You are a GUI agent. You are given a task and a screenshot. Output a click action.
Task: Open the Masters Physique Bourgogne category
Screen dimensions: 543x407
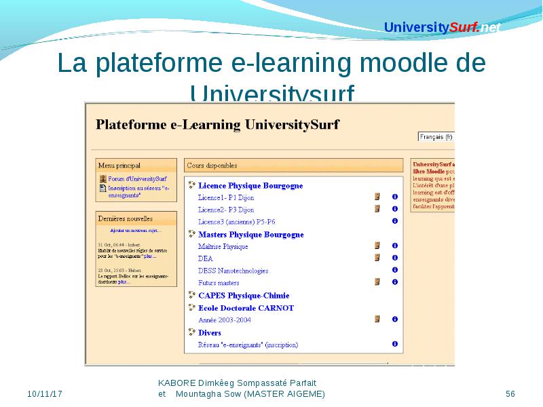251,235
